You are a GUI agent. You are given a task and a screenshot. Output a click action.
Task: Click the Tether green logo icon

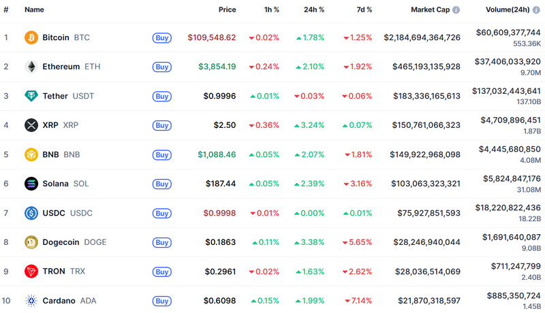(31, 96)
